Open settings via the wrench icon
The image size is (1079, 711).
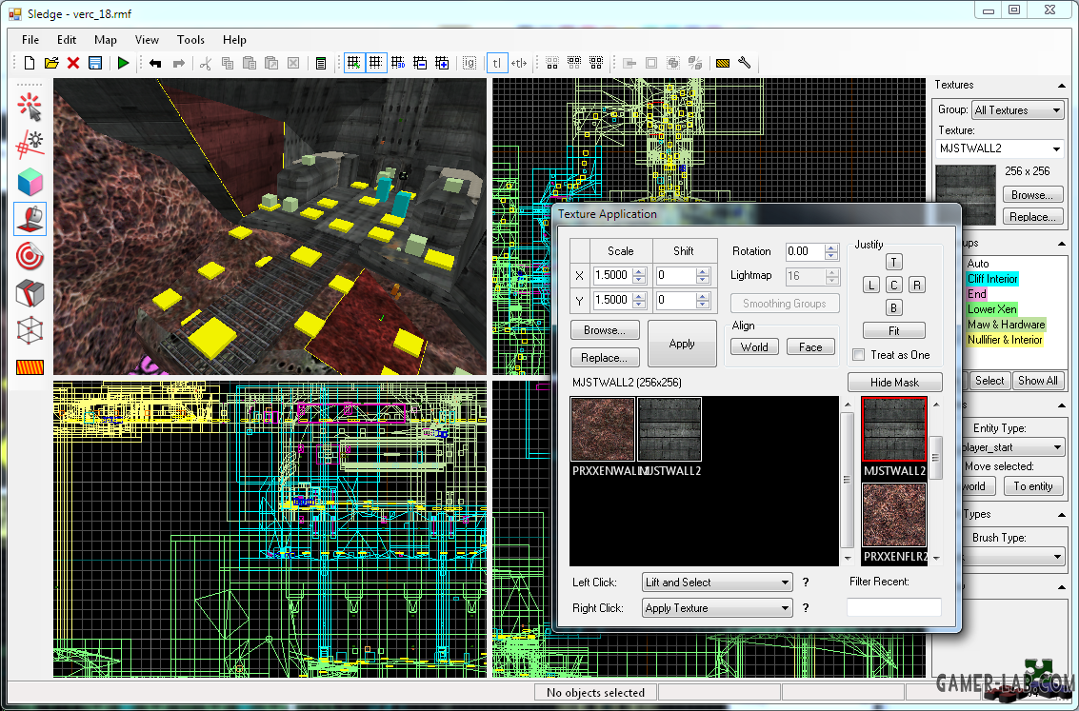click(744, 63)
